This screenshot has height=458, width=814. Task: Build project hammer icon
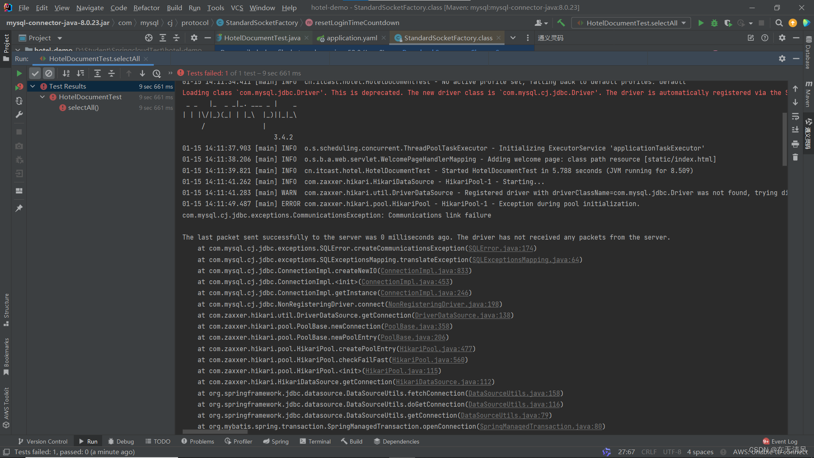[x=561, y=23]
